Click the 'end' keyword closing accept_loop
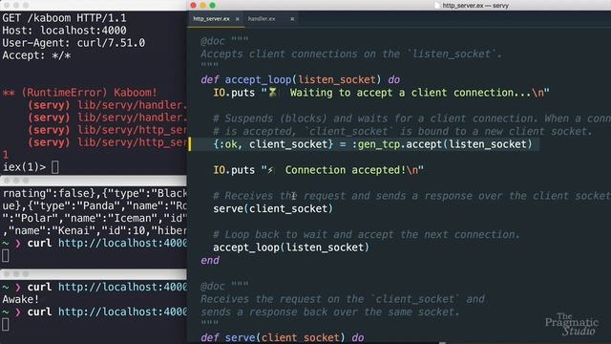Viewport: 611px width, 344px height. [x=210, y=260]
